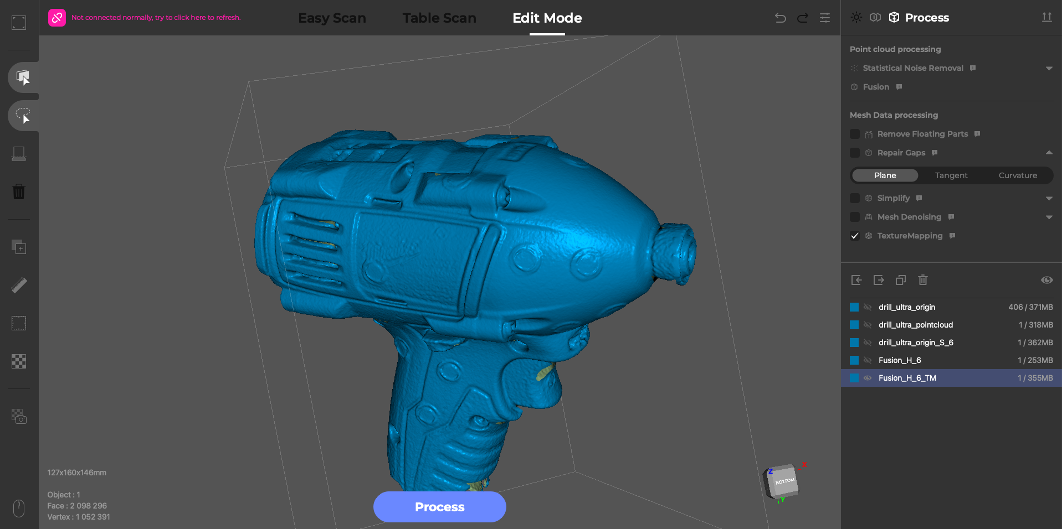Click the Process cube icon
Image resolution: width=1062 pixels, height=529 pixels.
[x=894, y=17]
